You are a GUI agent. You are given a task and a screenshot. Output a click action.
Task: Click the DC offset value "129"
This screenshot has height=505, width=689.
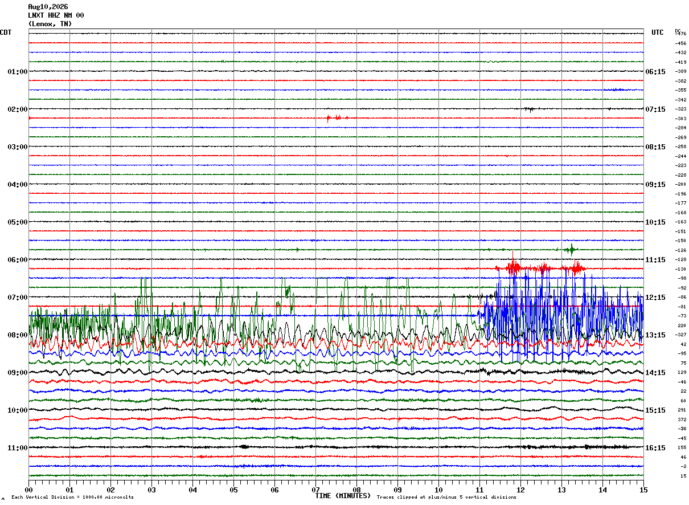(682, 372)
